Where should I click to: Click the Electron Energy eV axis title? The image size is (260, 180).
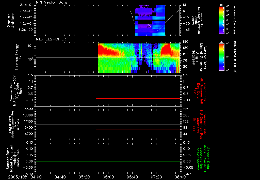click(19, 57)
